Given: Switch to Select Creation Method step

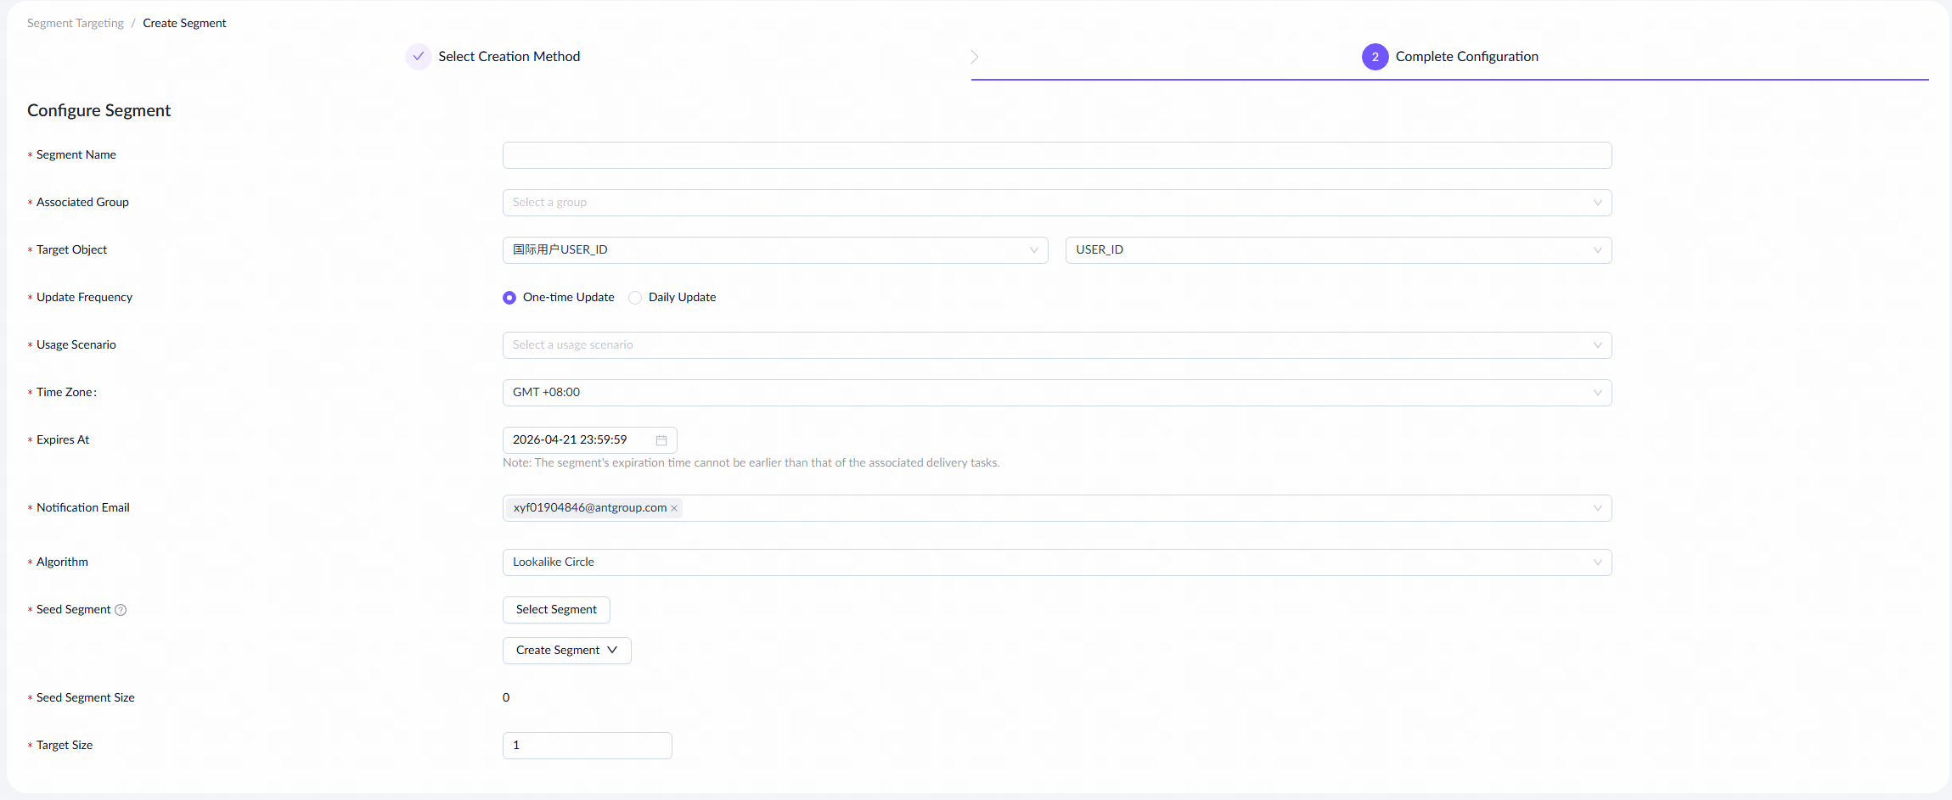Looking at the screenshot, I should (x=509, y=57).
